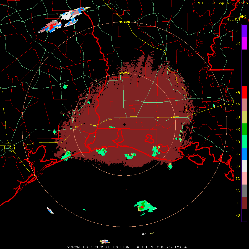Click the DS legend label

pyautogui.click(x=238, y=166)
